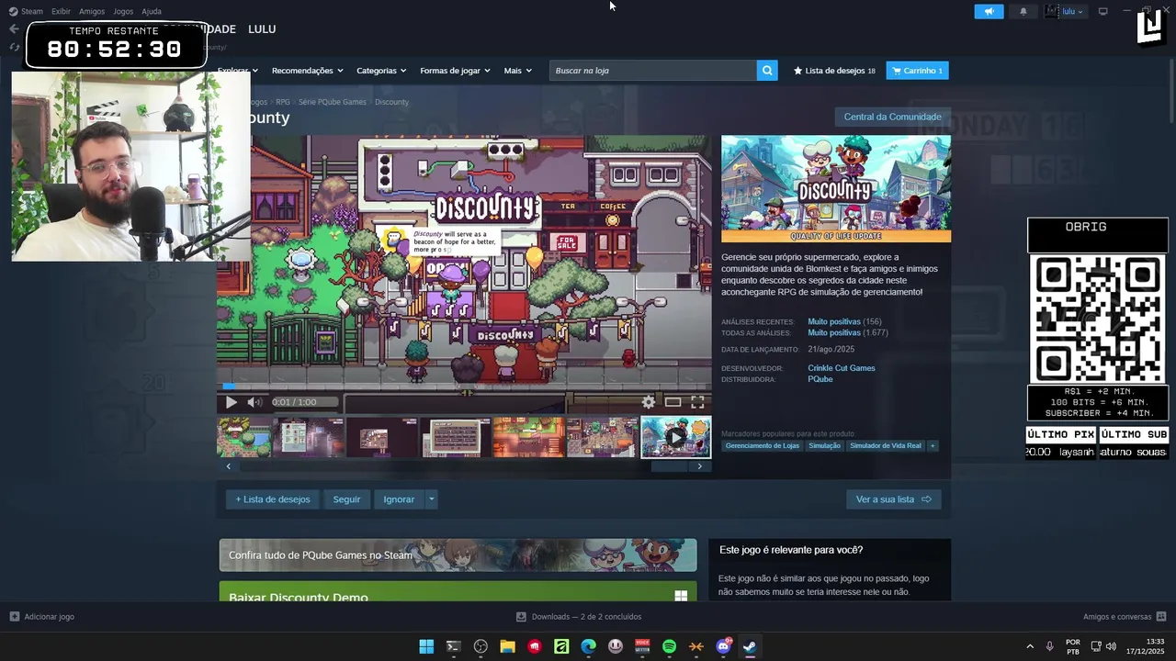Click the Ignorar button
The height and width of the screenshot is (661, 1176).
click(399, 499)
